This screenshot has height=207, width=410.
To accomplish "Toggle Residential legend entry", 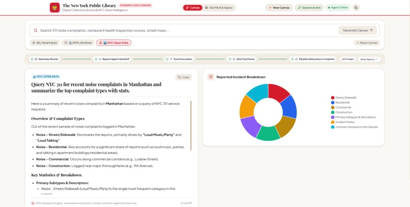I will point(340,102).
